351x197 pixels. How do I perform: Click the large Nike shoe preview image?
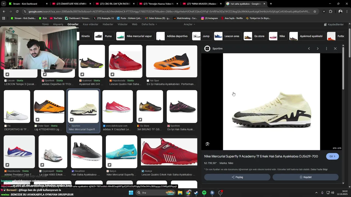point(271,102)
